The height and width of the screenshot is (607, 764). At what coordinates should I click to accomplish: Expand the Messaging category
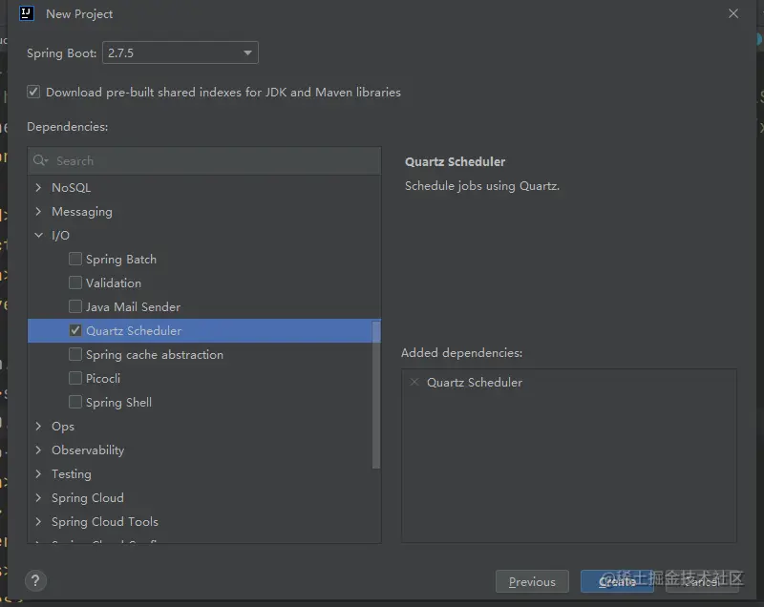click(x=38, y=211)
